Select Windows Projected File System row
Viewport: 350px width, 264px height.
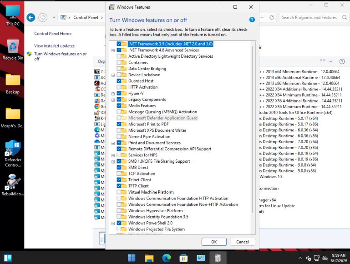[156, 229]
